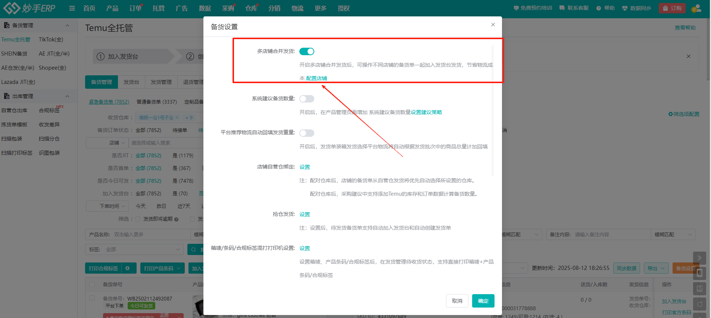Focus the 备注内容 input field
This screenshot has height=318, width=711.
pyautogui.click(x=612, y=234)
